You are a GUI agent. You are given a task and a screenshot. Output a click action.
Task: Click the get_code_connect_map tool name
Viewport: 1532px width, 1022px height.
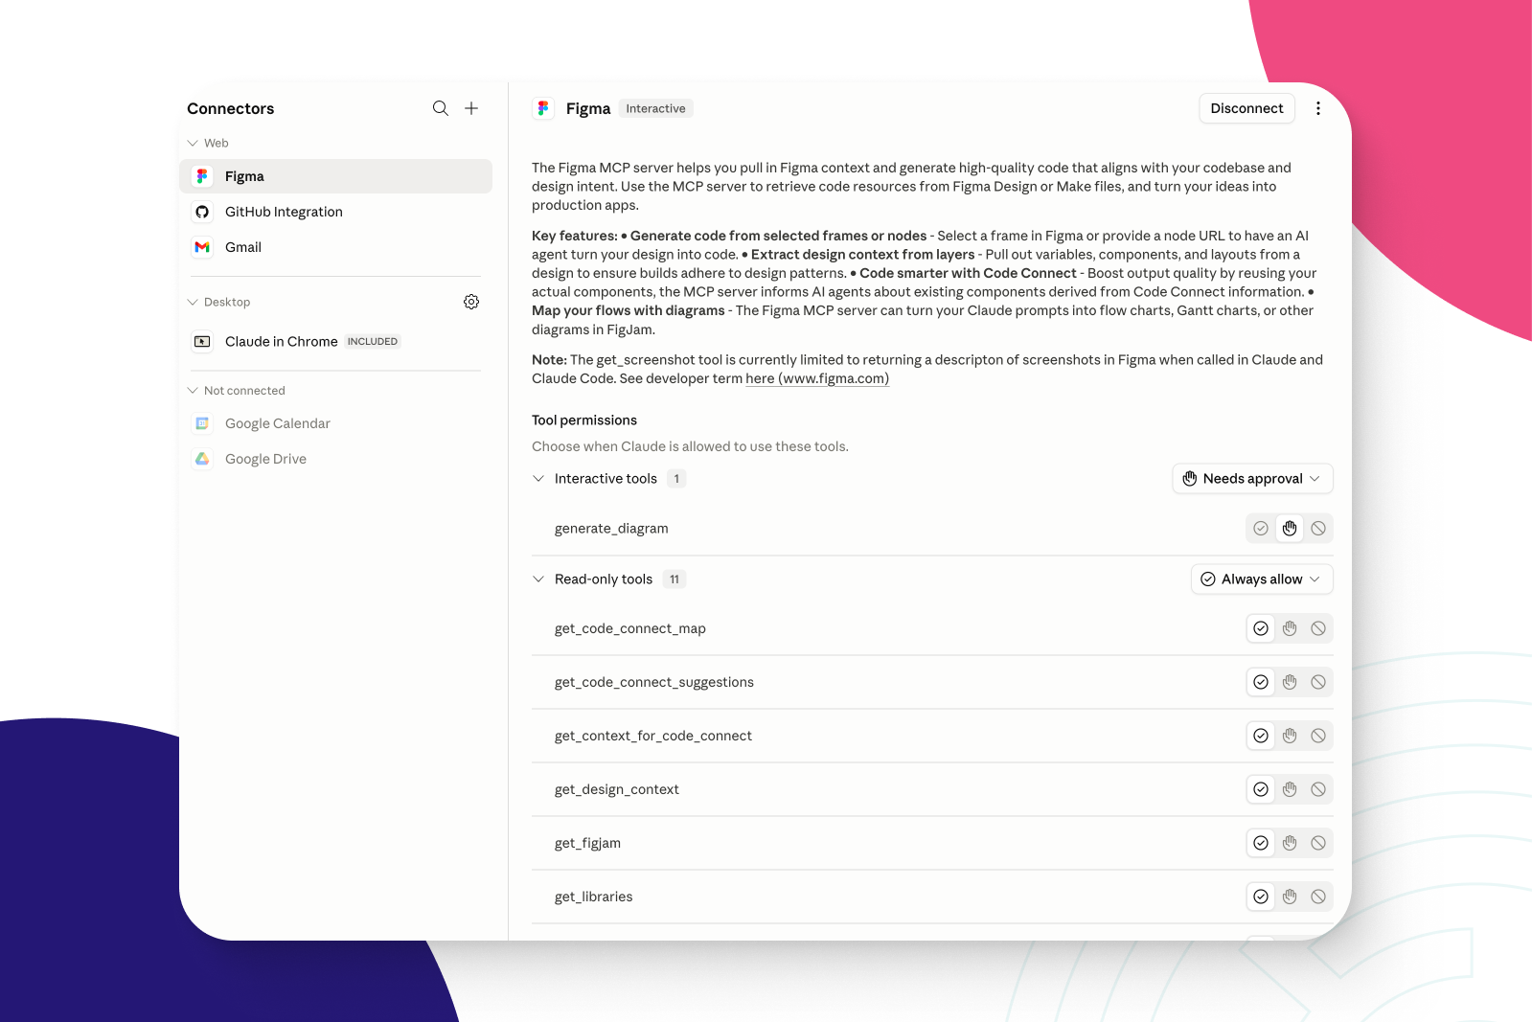[630, 628]
